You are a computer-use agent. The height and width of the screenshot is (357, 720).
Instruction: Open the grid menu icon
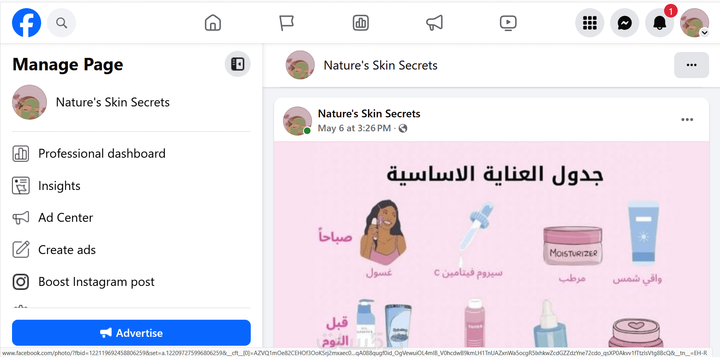(x=590, y=23)
